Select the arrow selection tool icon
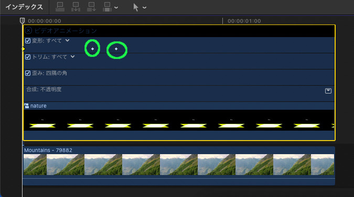Viewport: 354px width, 197px height. tap(136, 7)
